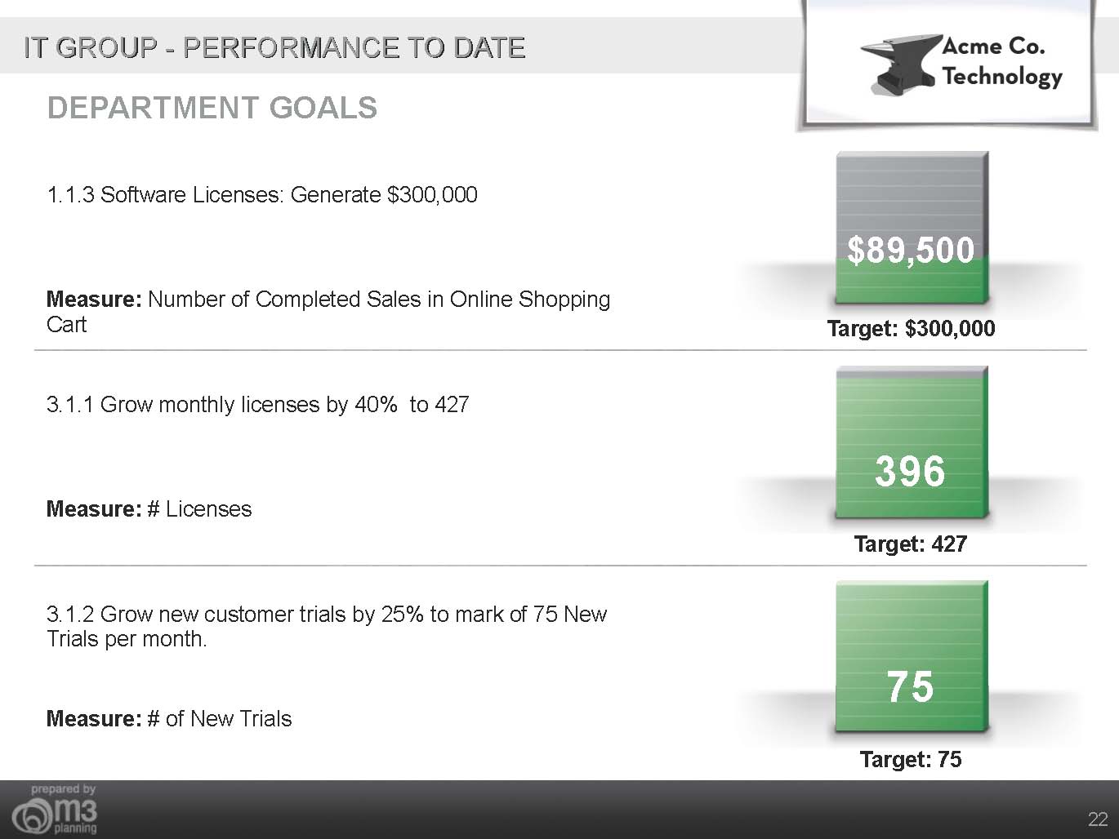Open goal 3.1.1 Grow monthly licenses

(x=258, y=405)
